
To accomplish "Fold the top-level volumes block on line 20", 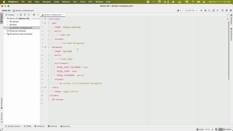I will pyautogui.click(x=48, y=95).
